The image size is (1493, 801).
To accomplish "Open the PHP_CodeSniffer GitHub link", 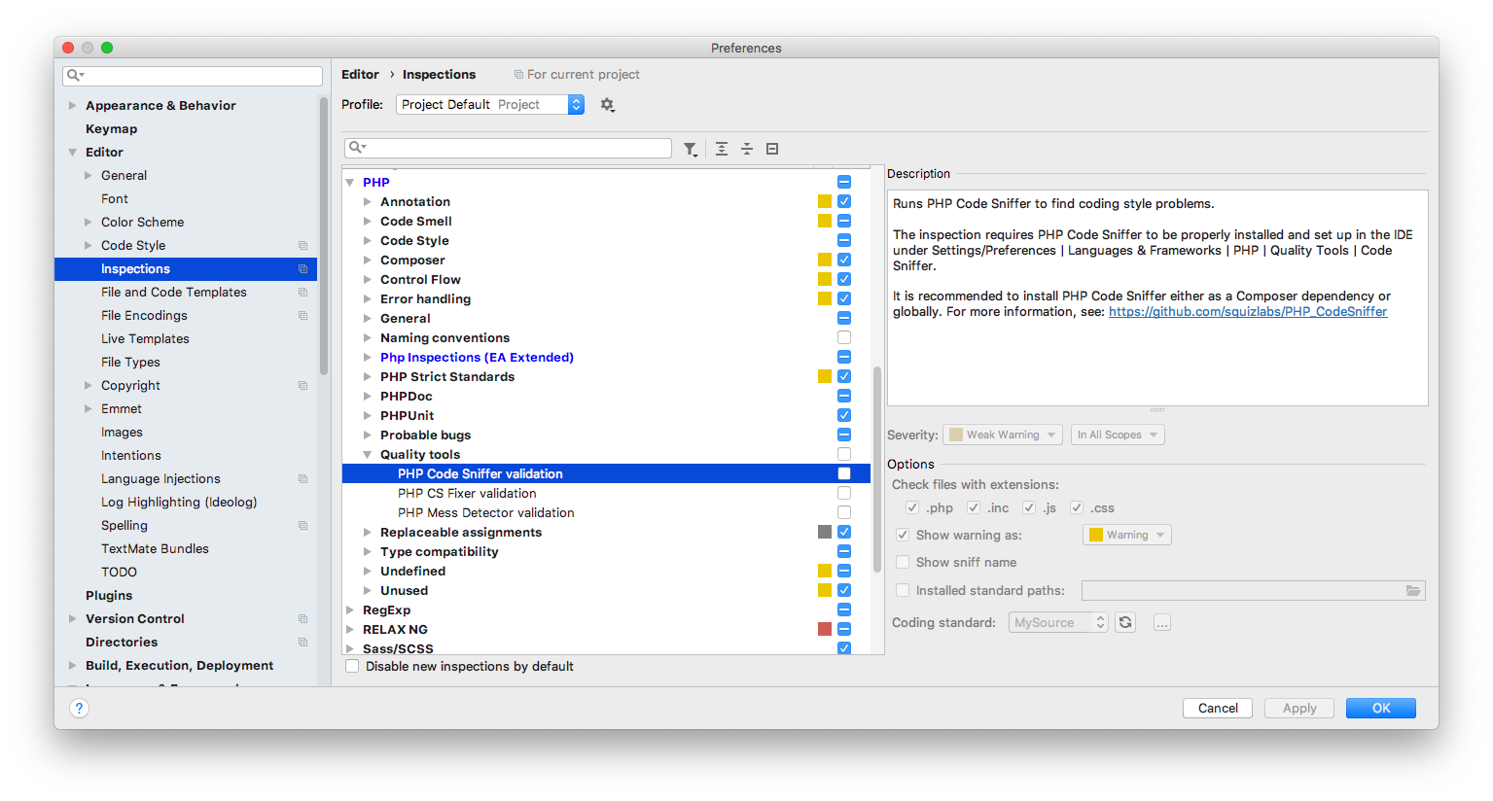I will coord(1247,312).
